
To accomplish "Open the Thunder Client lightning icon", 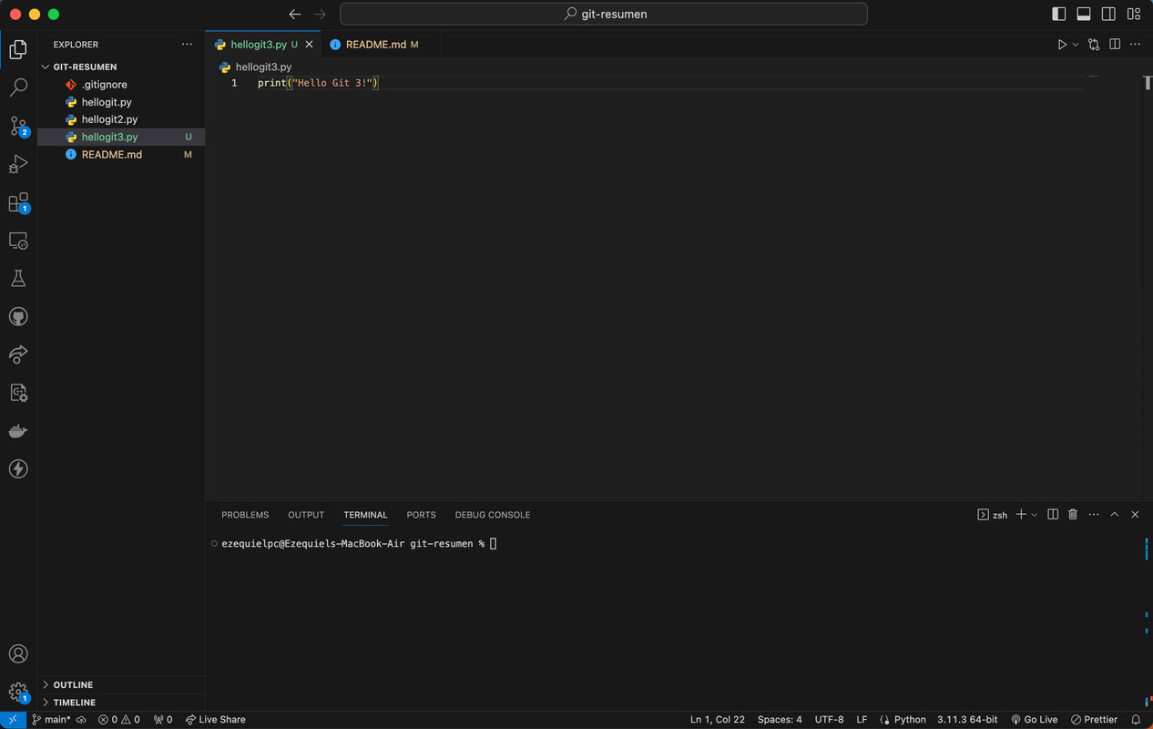I will pos(18,469).
